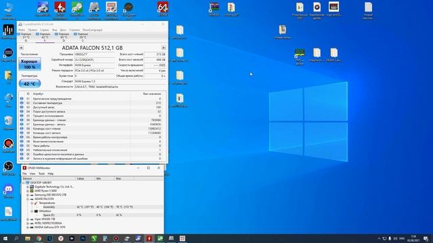Open the Правка menu in CrystalDiskInfo

click(32, 30)
